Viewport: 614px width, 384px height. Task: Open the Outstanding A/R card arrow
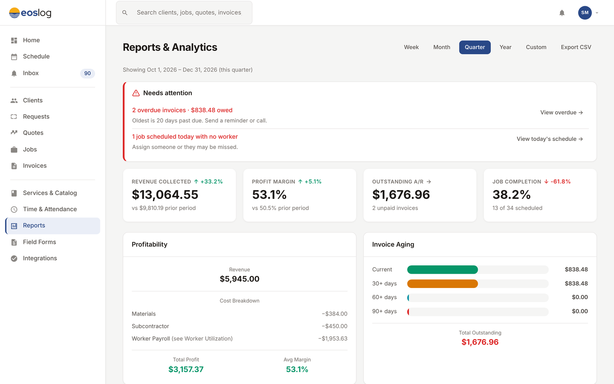(x=429, y=182)
